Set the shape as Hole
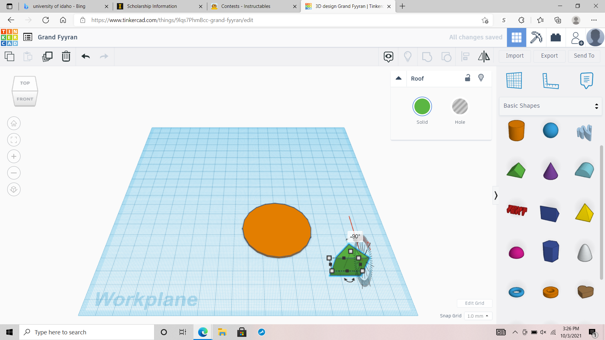605x340 pixels. point(460,106)
